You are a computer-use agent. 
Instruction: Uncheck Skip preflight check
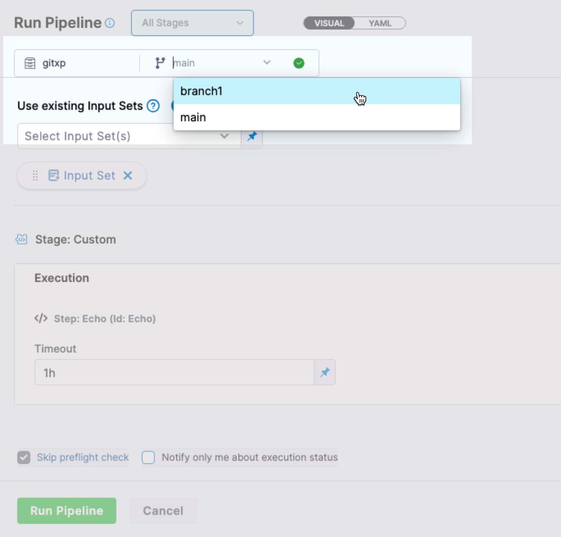[x=24, y=457]
